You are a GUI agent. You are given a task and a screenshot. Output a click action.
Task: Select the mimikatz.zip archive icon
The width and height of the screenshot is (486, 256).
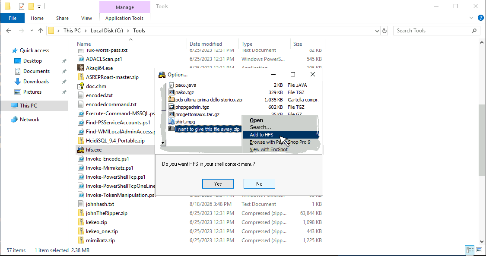[x=81, y=240]
